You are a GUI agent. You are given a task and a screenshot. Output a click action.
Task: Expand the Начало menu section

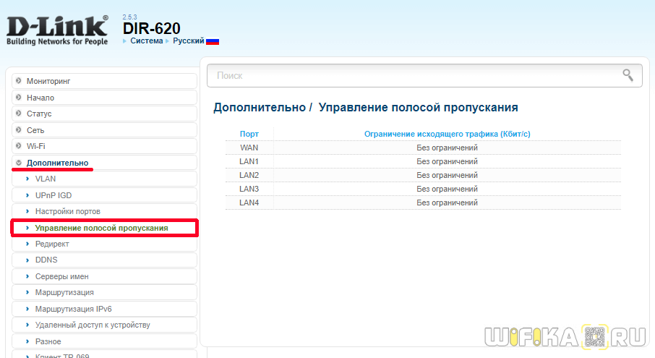coord(40,98)
